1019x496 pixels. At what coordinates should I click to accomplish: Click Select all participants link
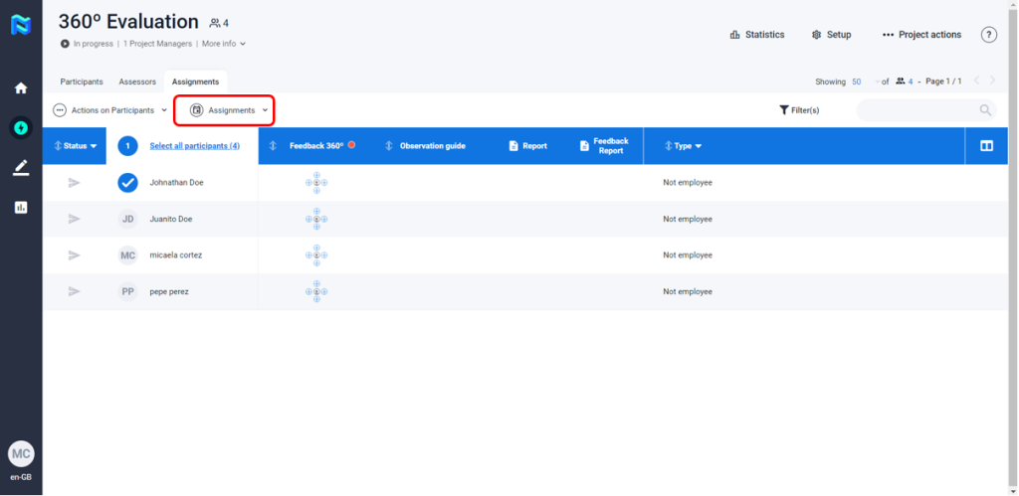tap(194, 146)
